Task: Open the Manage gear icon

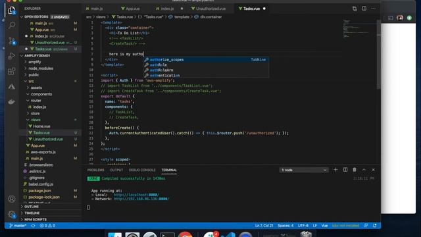Action: click(x=12, y=214)
